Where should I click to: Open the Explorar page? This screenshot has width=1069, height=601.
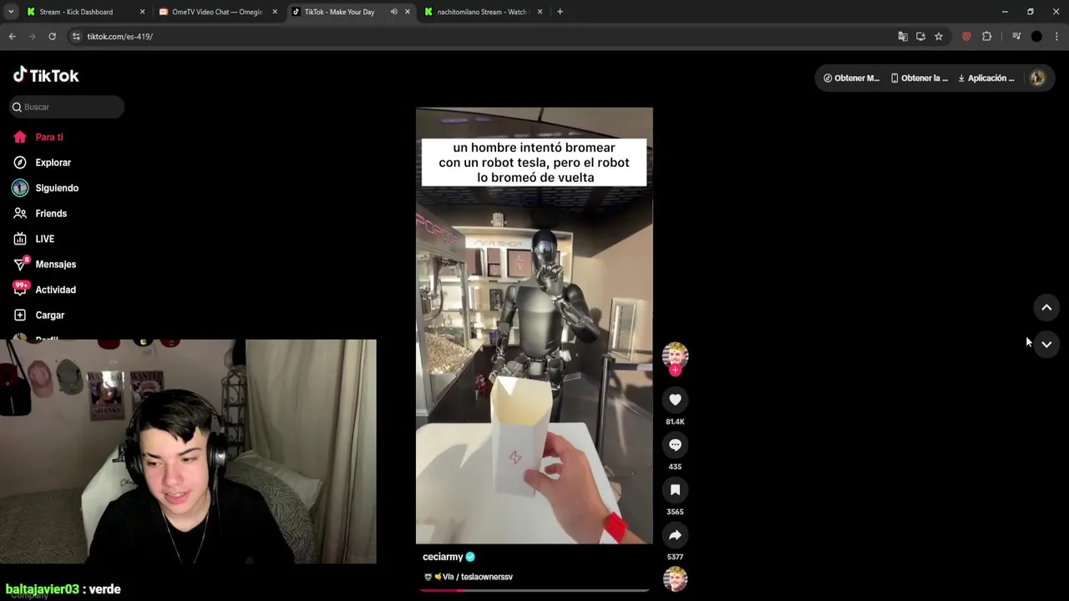tap(43, 163)
